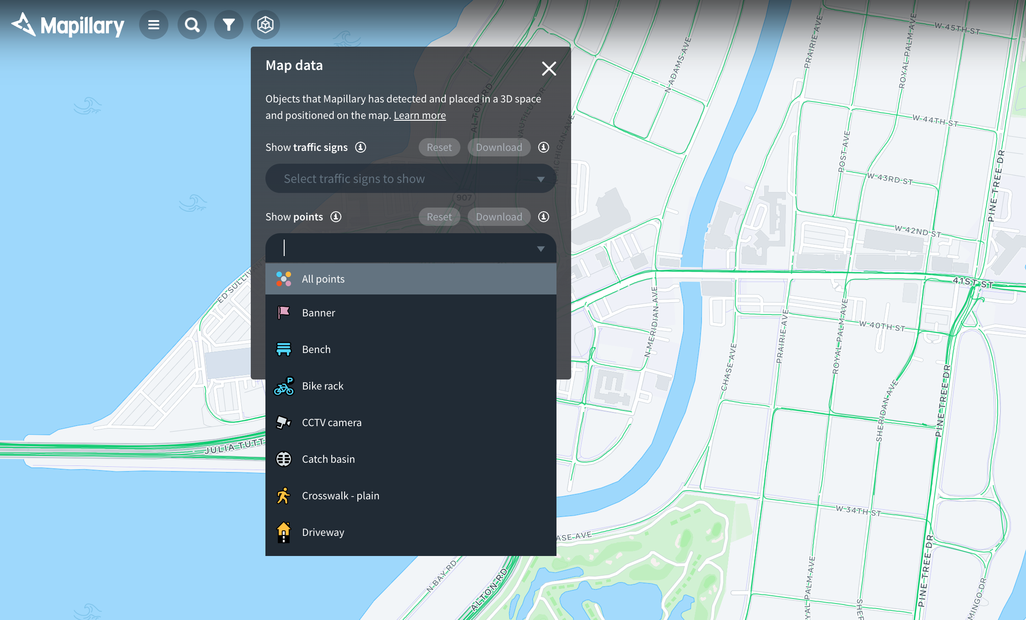Follow the Learn more link

click(420, 115)
